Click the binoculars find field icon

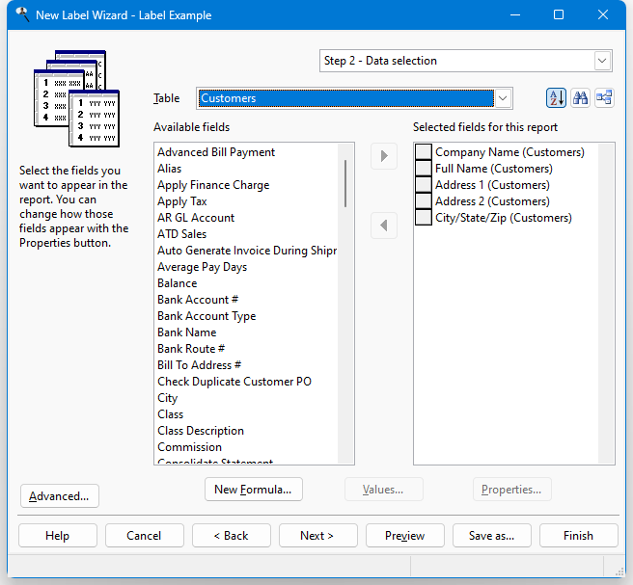[x=581, y=98]
